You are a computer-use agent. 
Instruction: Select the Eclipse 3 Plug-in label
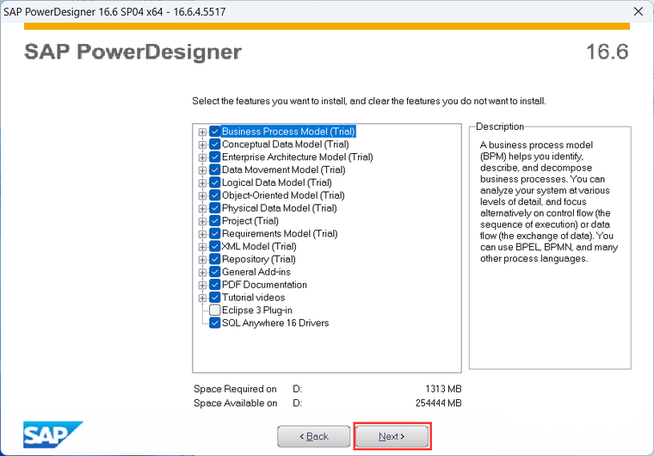tap(257, 310)
